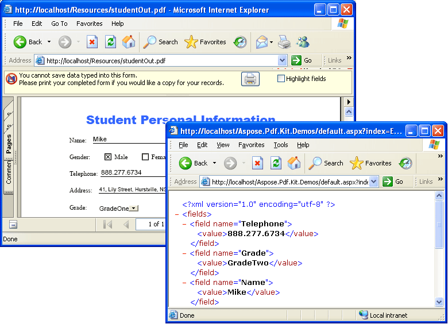Click Go button in studentOut.pdf window
Screen dimensions: 448x324
click(x=302, y=60)
